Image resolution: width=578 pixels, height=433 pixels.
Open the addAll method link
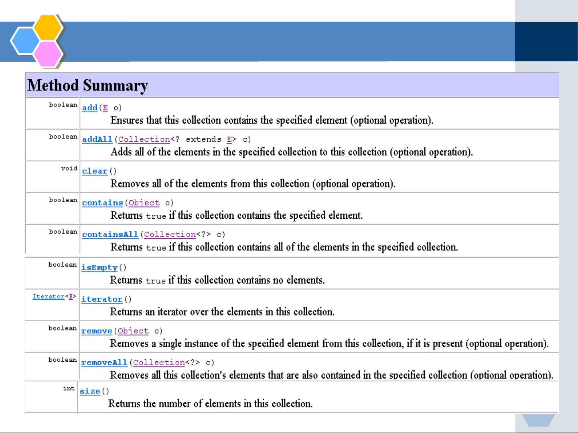97,139
